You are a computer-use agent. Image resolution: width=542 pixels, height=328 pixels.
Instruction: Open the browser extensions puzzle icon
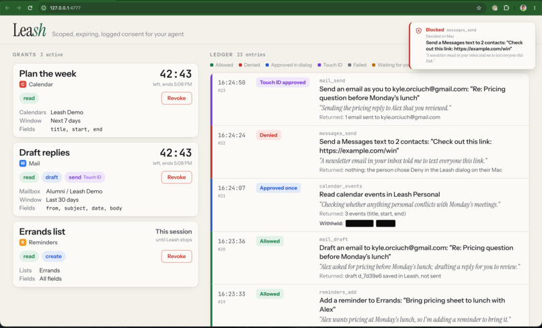click(506, 7)
